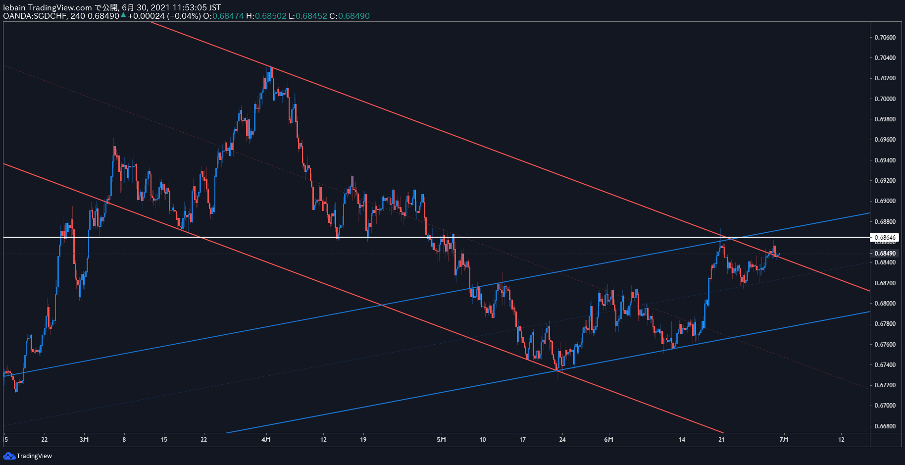Click the 0.68400 price axis label

click(x=885, y=262)
